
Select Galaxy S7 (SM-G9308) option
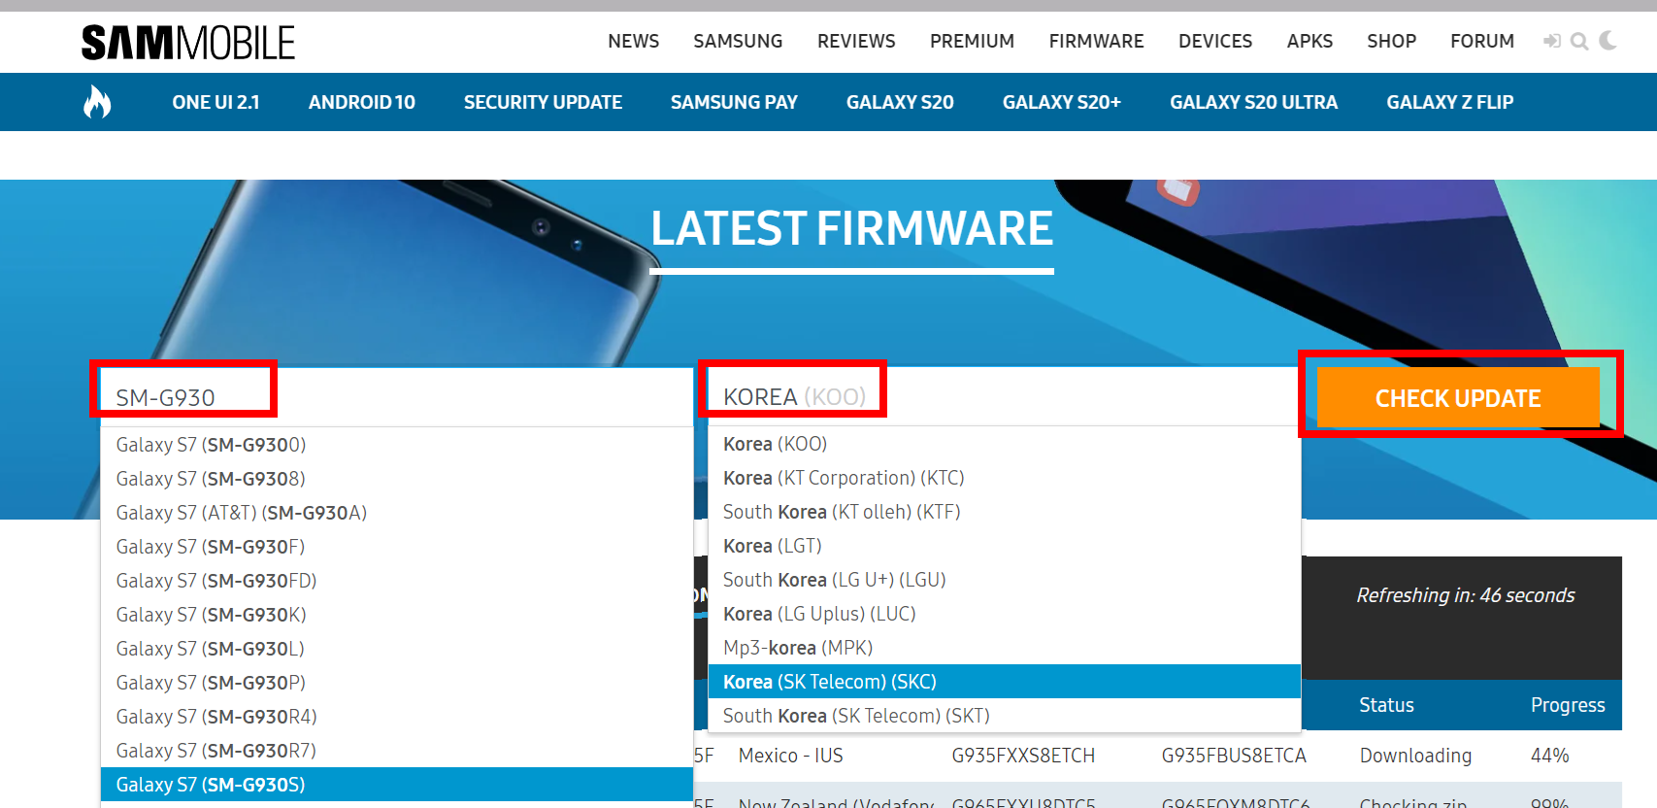(397, 479)
